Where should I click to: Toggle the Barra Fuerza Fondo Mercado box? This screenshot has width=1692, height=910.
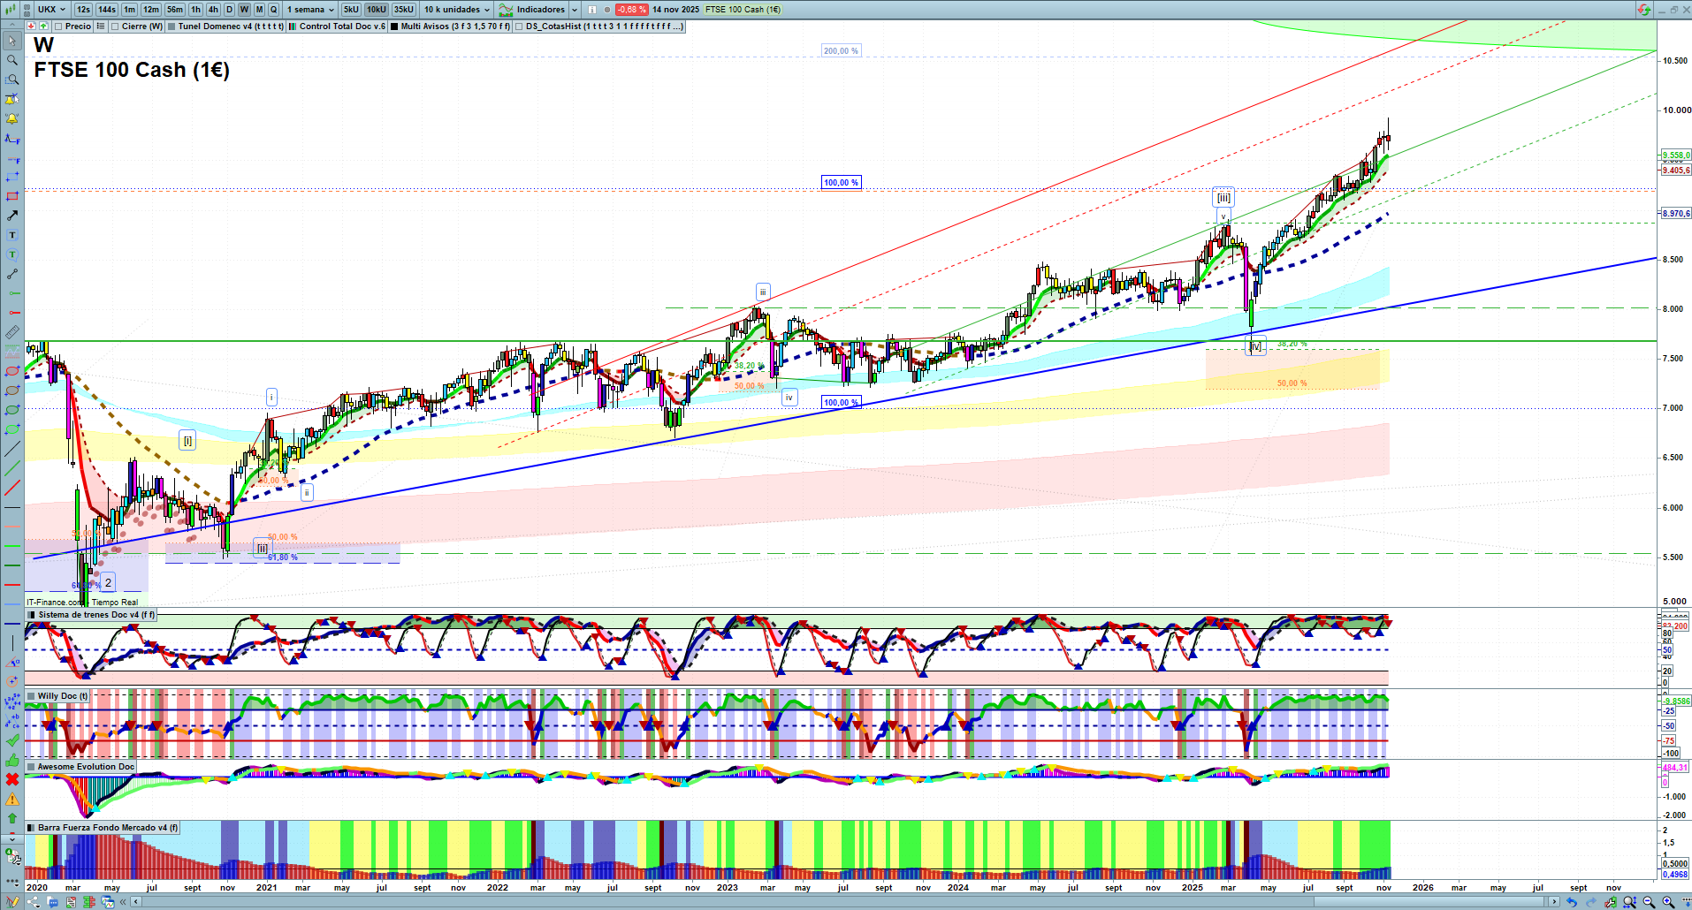[x=32, y=828]
